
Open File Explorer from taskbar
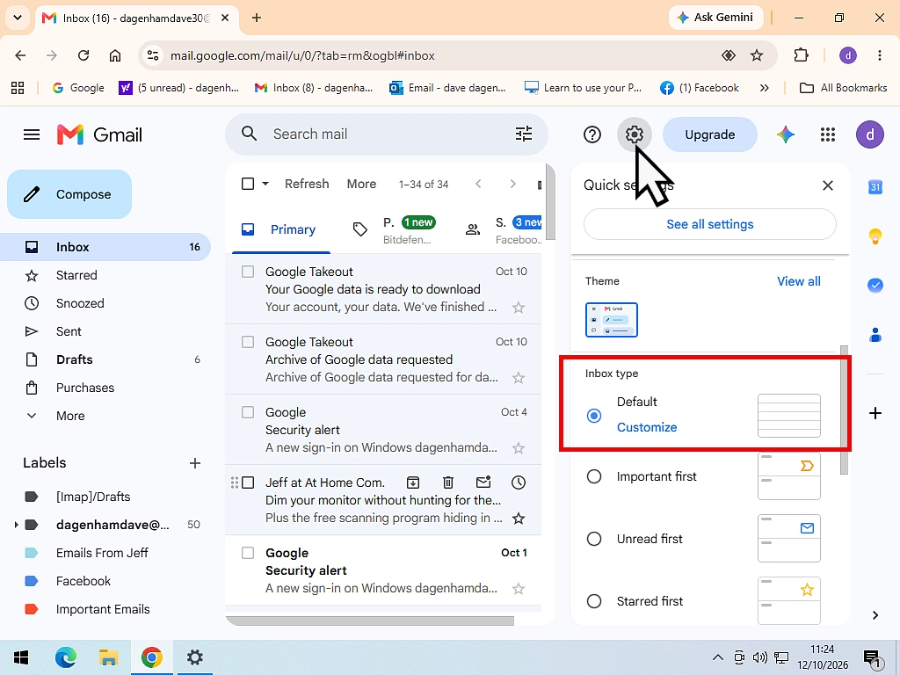pos(108,657)
